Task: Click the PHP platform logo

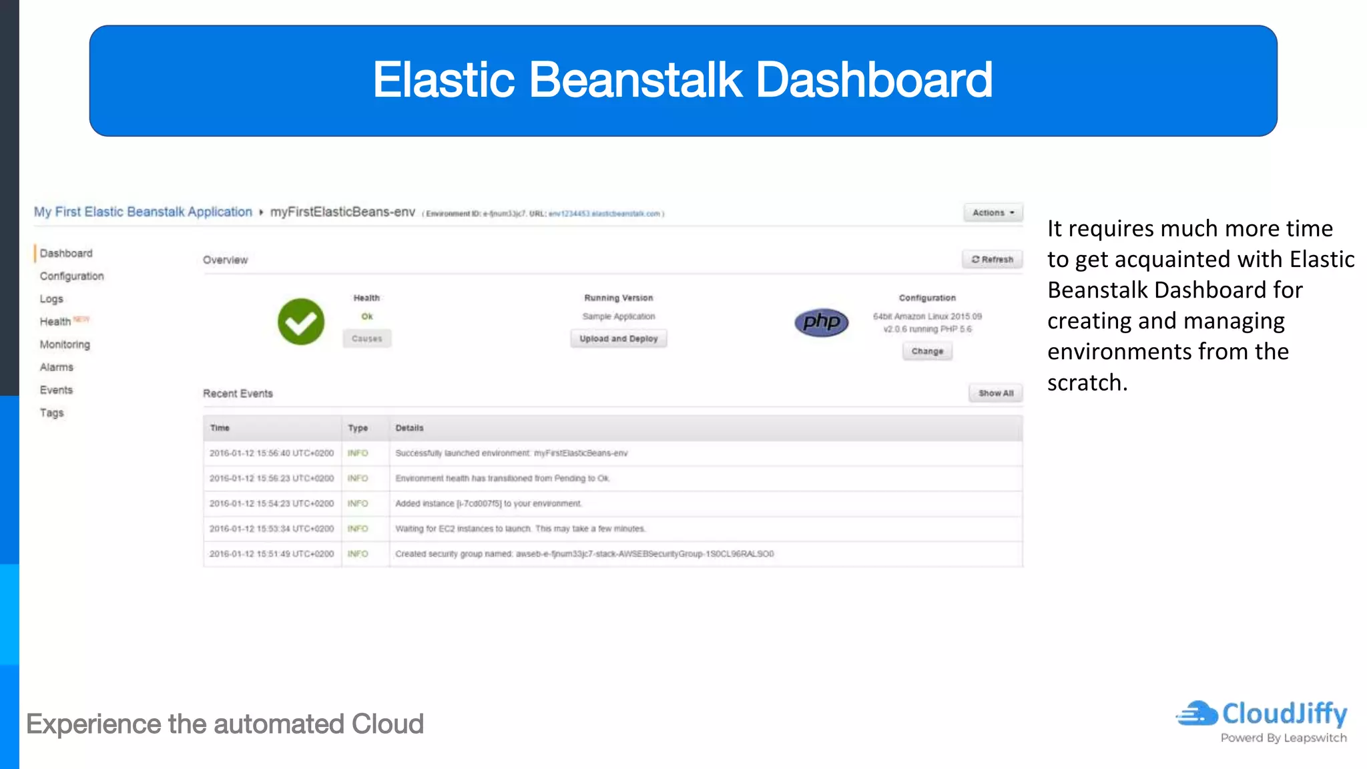Action: click(821, 322)
